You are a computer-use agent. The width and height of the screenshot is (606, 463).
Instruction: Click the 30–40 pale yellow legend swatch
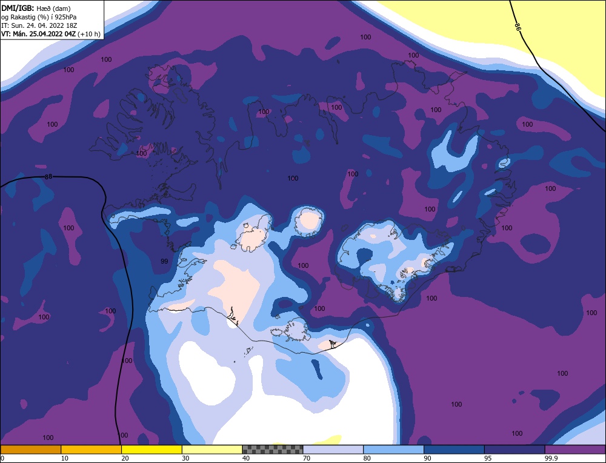[x=212, y=449]
